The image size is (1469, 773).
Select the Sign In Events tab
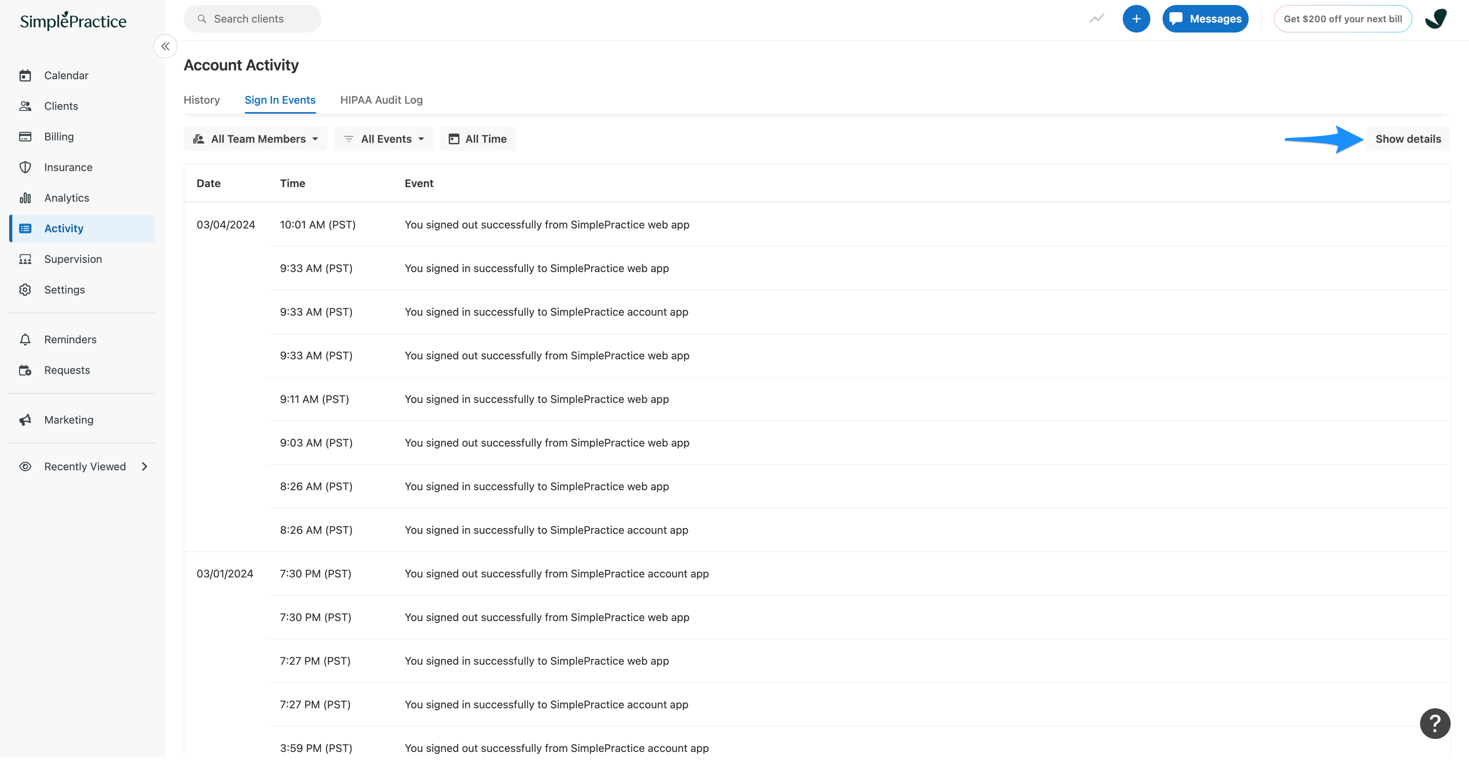280,100
